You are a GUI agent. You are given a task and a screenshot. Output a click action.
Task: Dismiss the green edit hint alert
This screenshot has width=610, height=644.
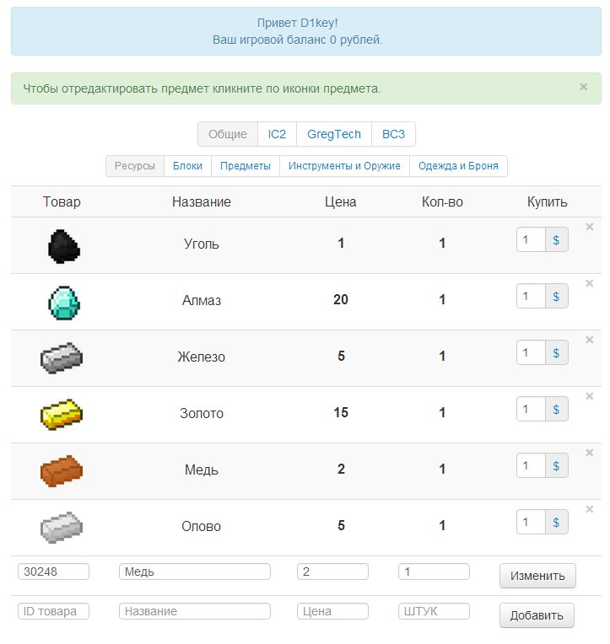point(584,87)
